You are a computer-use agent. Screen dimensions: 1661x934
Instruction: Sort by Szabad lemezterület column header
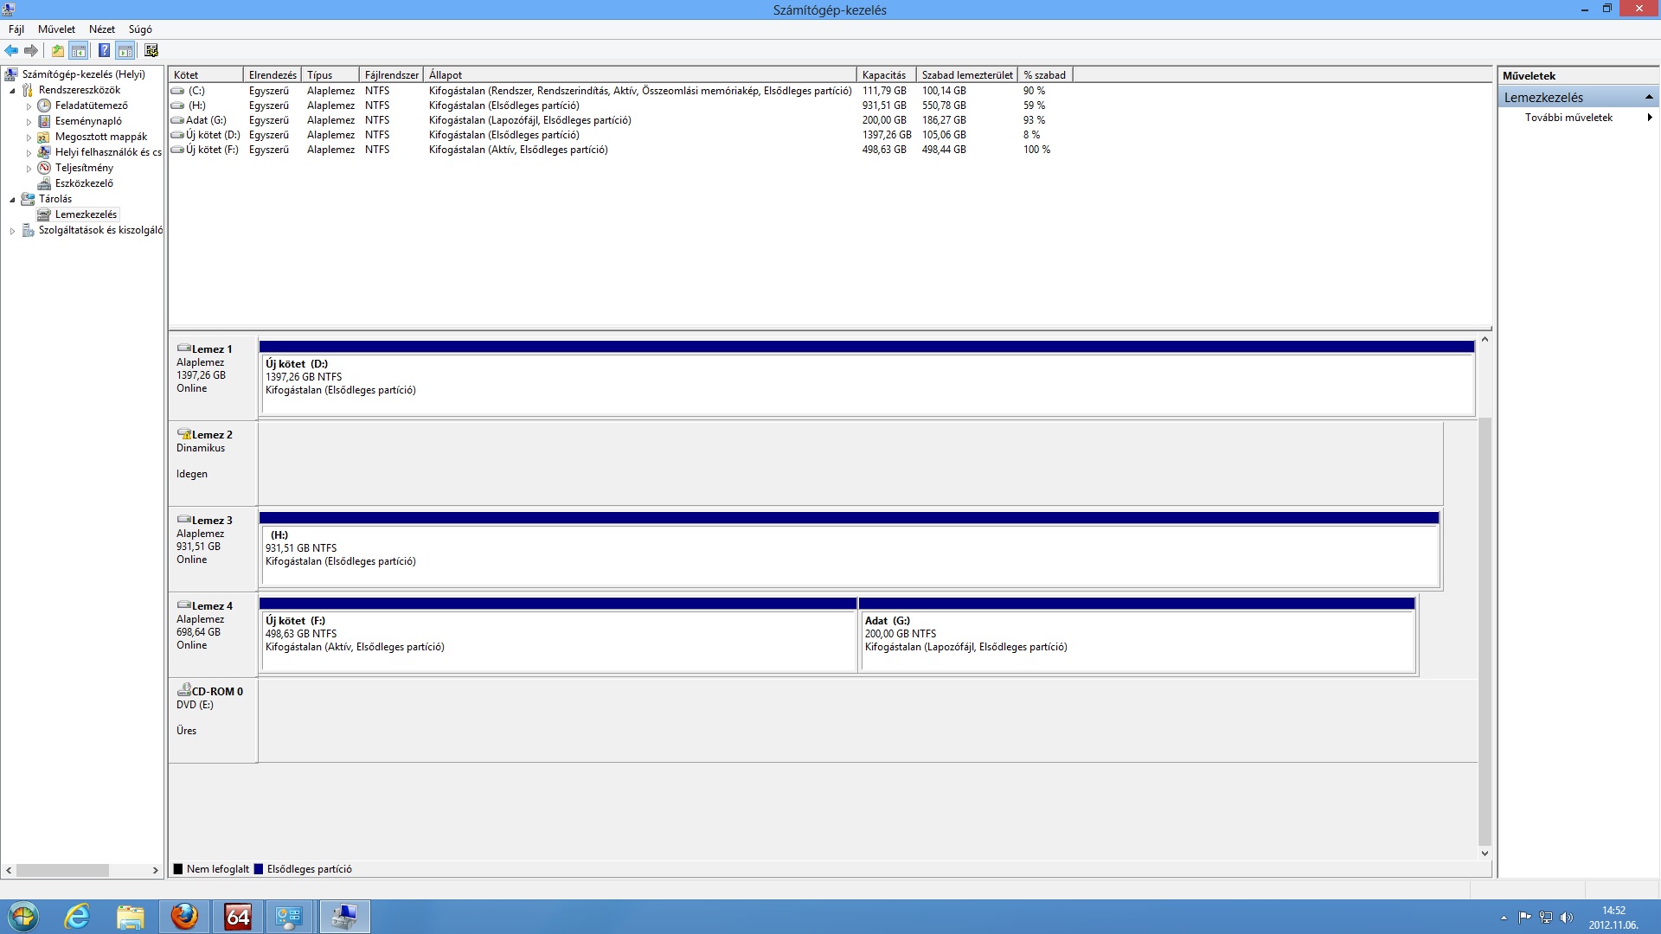tap(967, 75)
